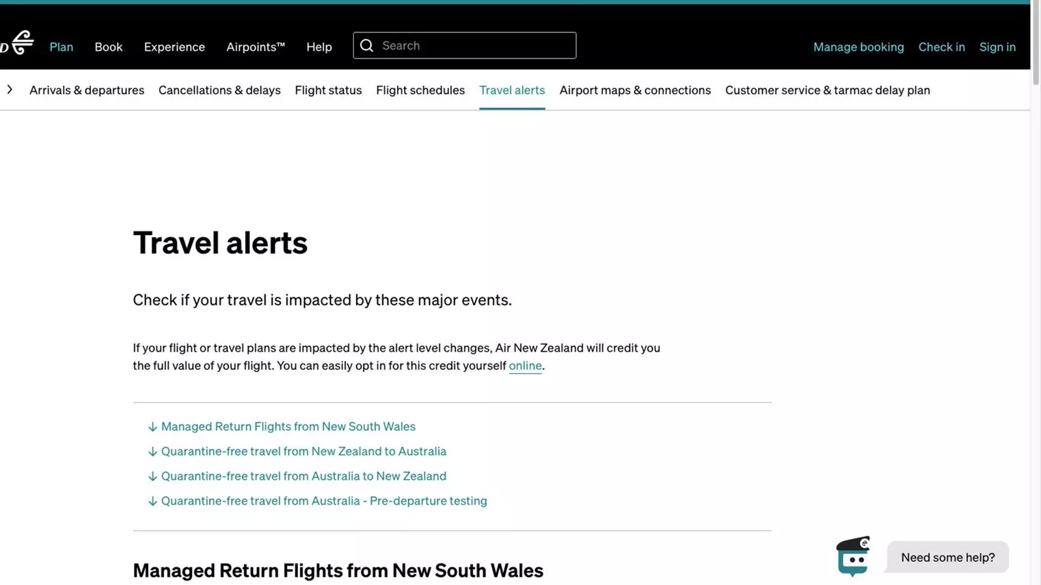Expand the sub-navigation left chevron
The height and width of the screenshot is (585, 1041).
[x=10, y=90]
